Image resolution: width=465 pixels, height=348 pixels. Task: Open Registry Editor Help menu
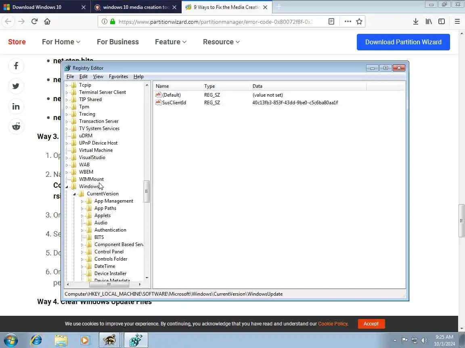138,77
